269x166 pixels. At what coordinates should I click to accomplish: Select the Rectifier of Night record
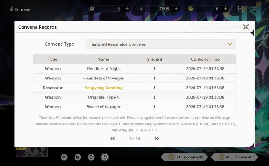click(134, 69)
